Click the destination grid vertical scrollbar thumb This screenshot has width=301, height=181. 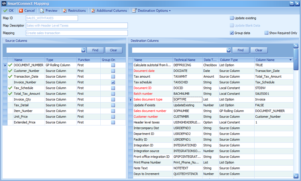tap(296, 60)
